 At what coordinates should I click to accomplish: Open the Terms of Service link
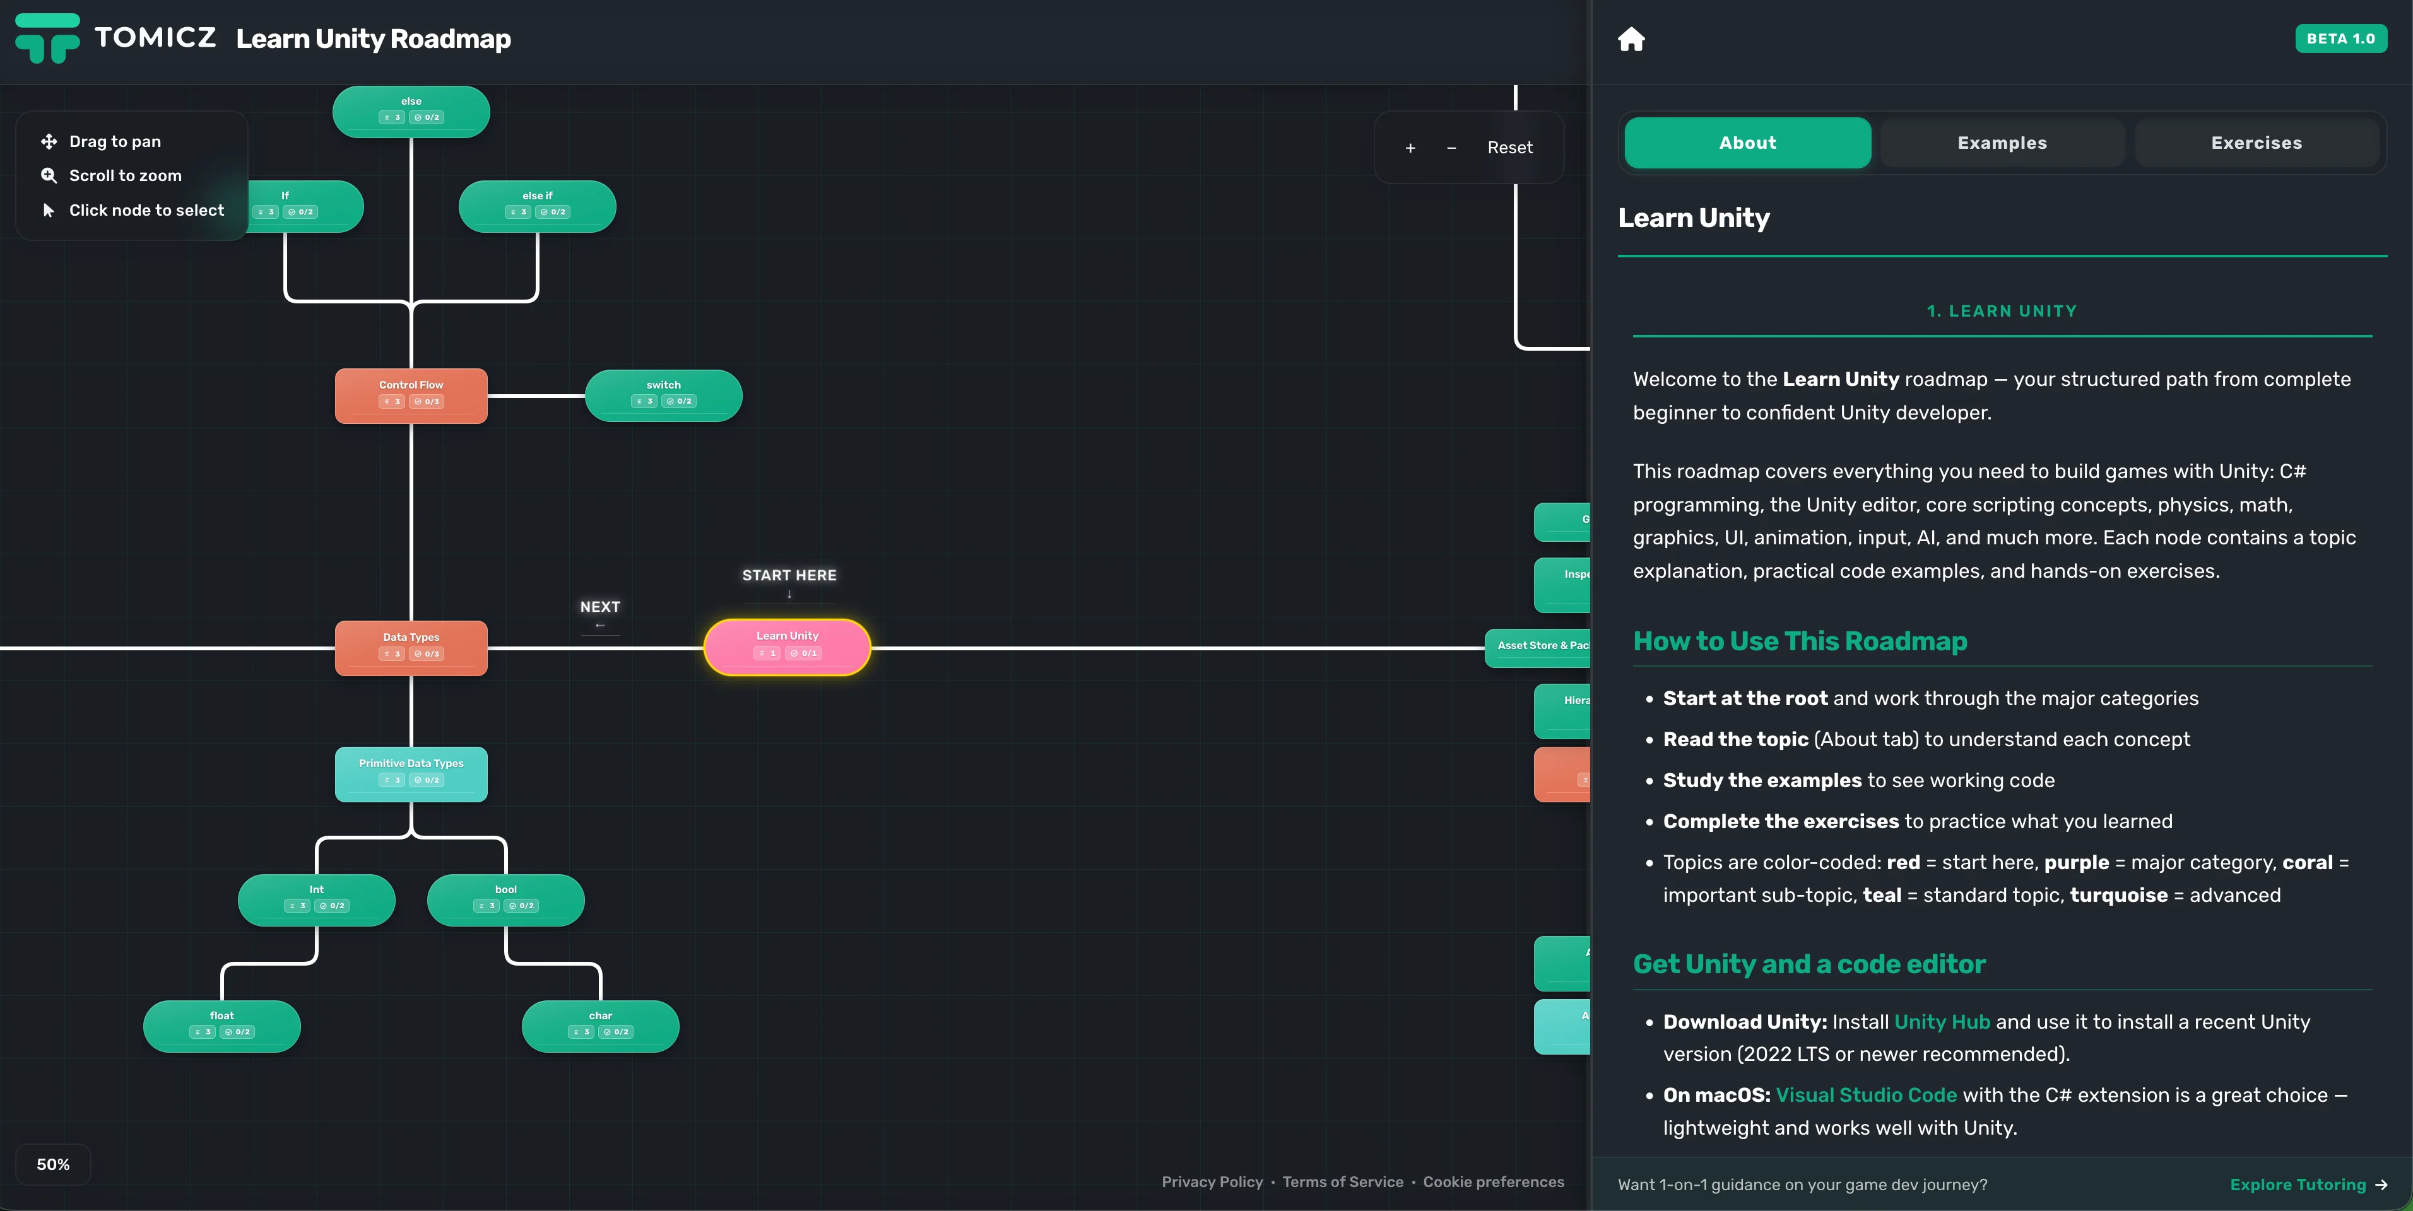point(1342,1182)
